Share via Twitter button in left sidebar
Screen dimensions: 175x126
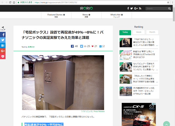3,40
